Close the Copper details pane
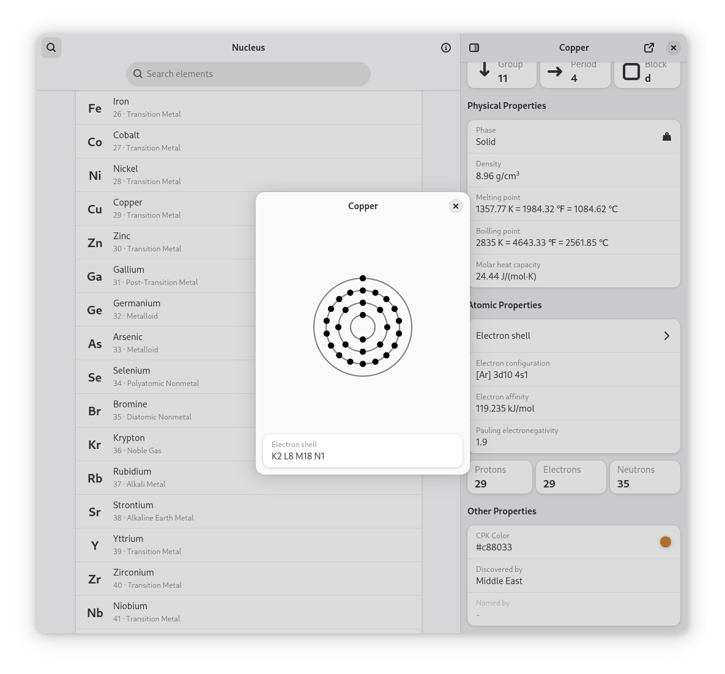 [x=674, y=48]
